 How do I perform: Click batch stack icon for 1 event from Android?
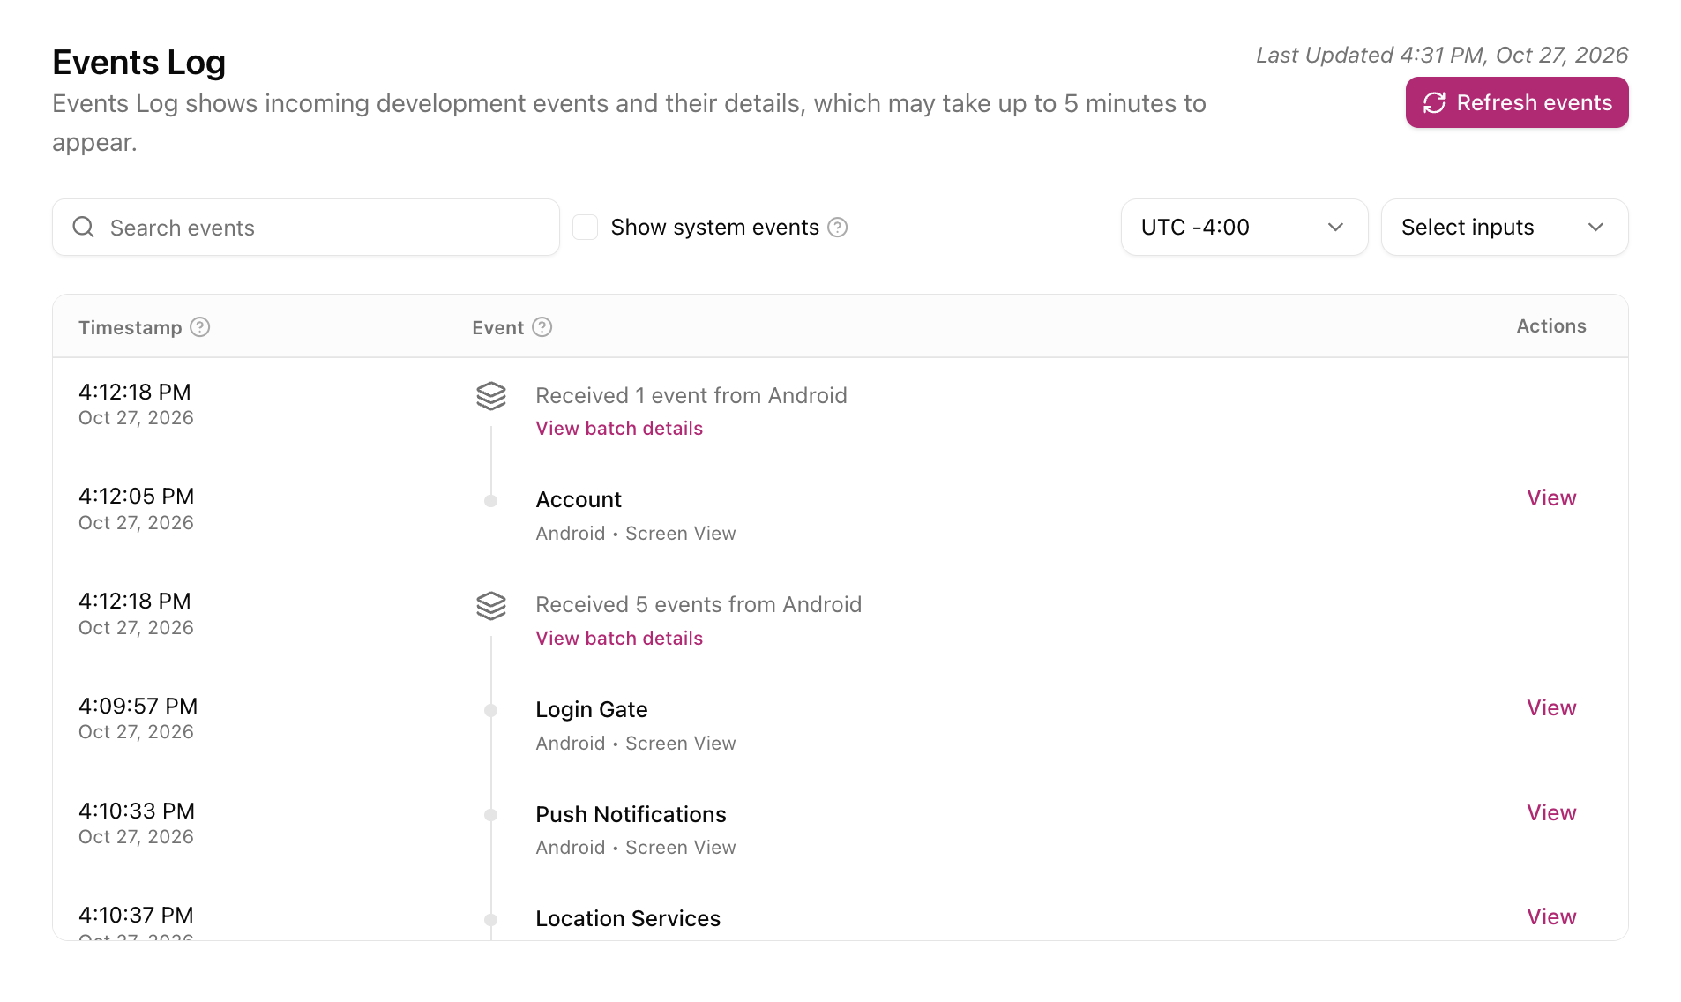[491, 396]
